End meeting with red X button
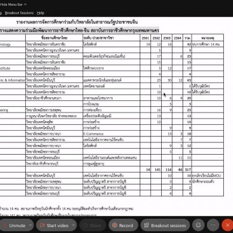 tap(227, 225)
